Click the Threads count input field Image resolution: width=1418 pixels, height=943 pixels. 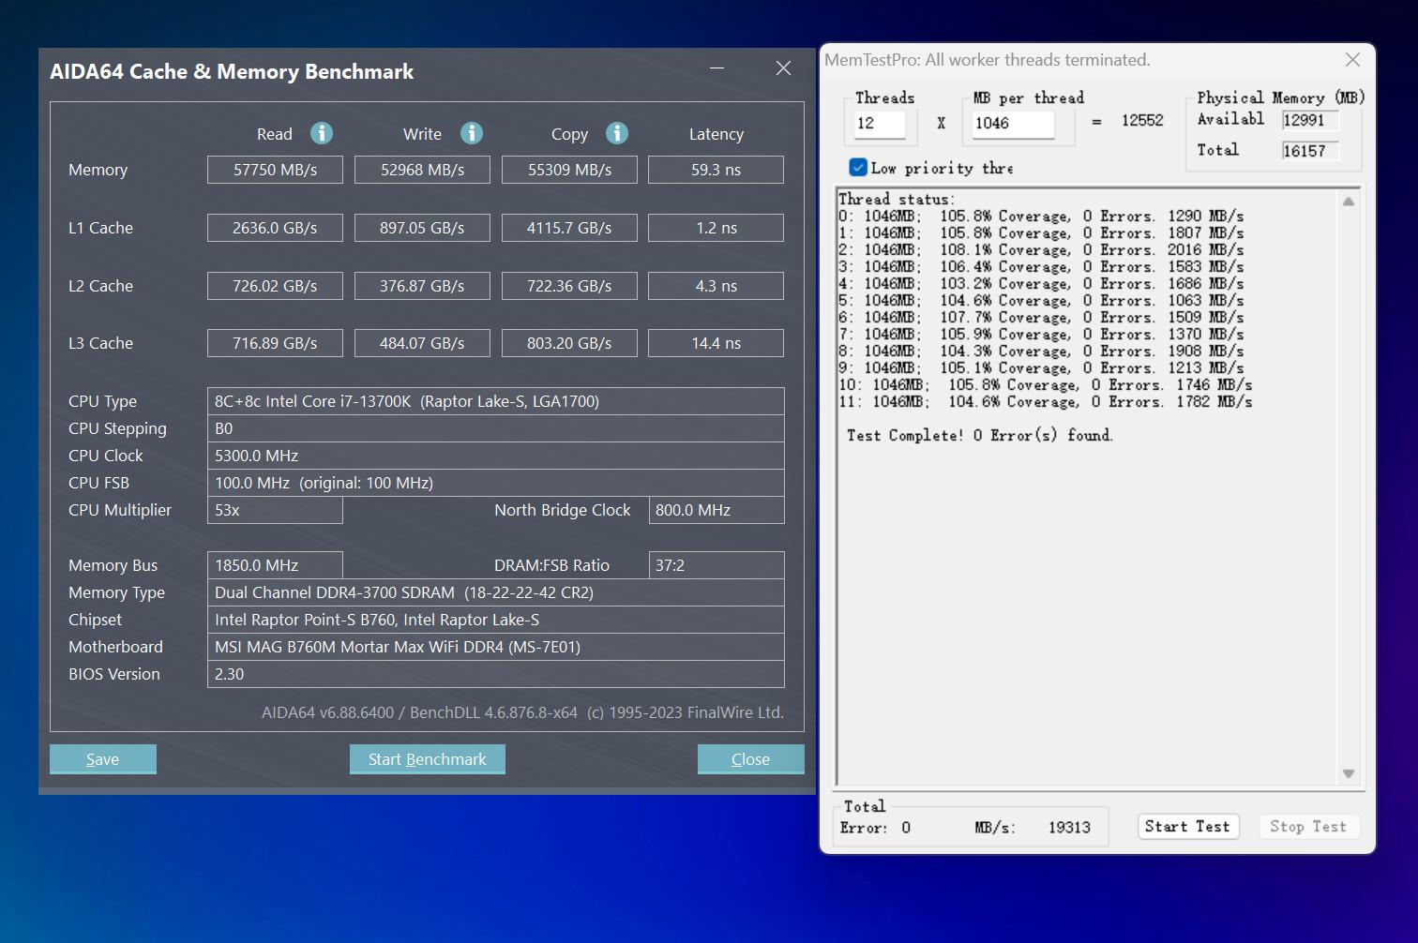click(880, 124)
